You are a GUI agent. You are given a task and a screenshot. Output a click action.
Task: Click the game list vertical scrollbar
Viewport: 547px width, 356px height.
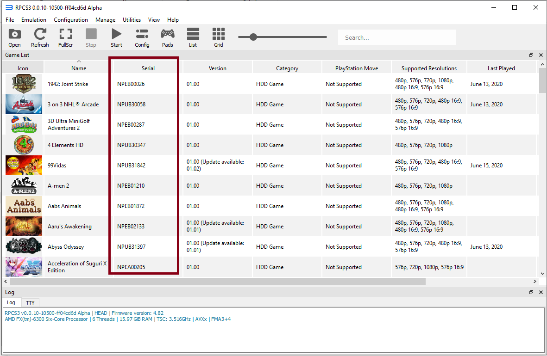coord(542,80)
